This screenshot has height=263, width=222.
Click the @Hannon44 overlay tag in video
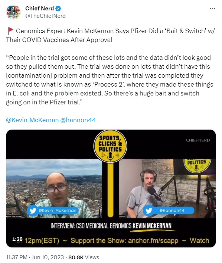tap(169, 210)
